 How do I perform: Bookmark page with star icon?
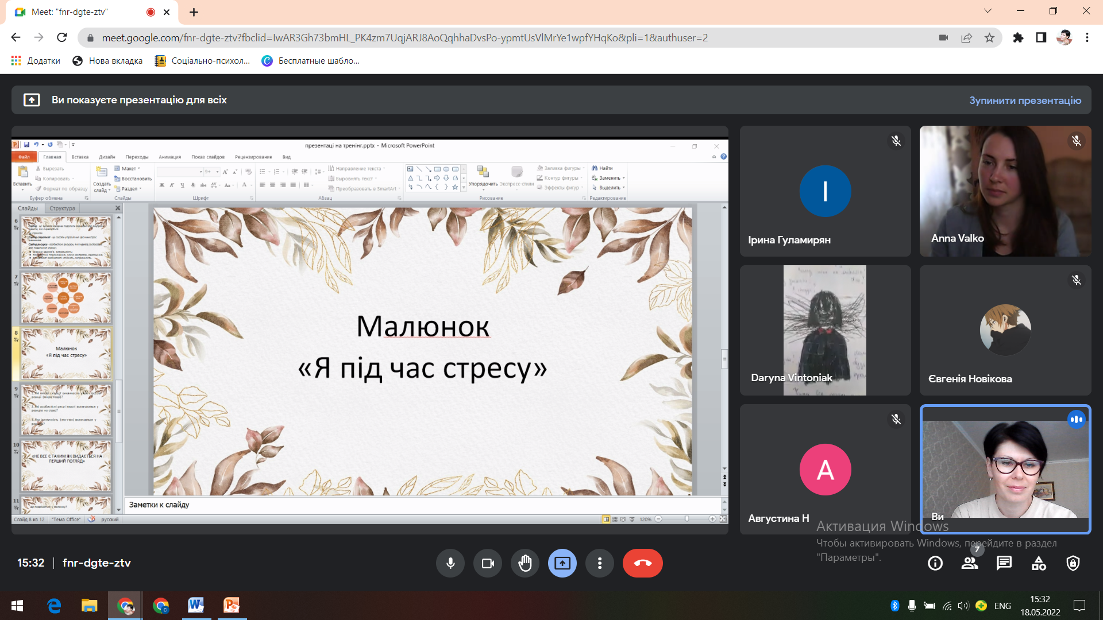coord(989,38)
